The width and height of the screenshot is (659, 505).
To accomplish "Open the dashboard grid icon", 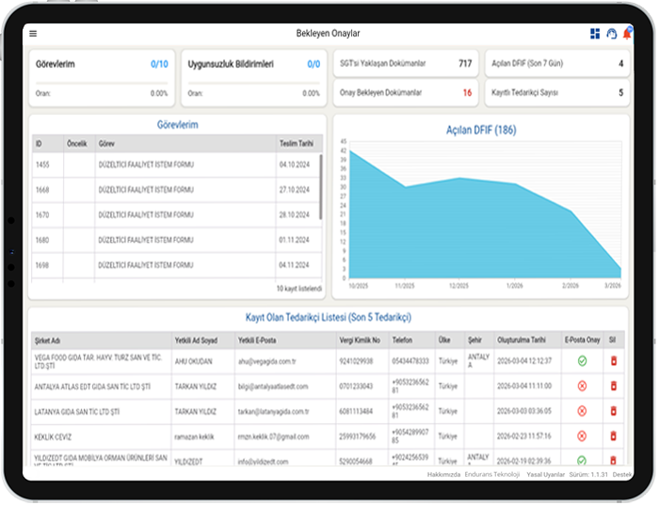I will (x=595, y=34).
